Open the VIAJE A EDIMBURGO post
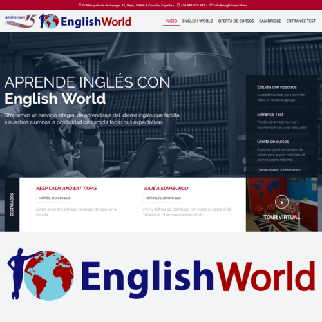This screenshot has width=322, height=322. [x=166, y=189]
